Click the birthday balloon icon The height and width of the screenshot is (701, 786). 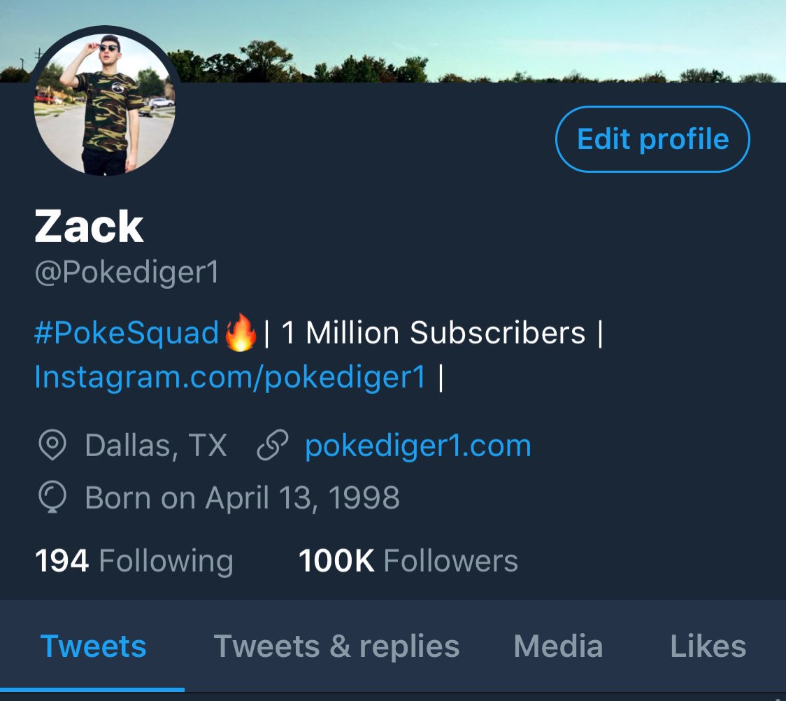pos(52,497)
